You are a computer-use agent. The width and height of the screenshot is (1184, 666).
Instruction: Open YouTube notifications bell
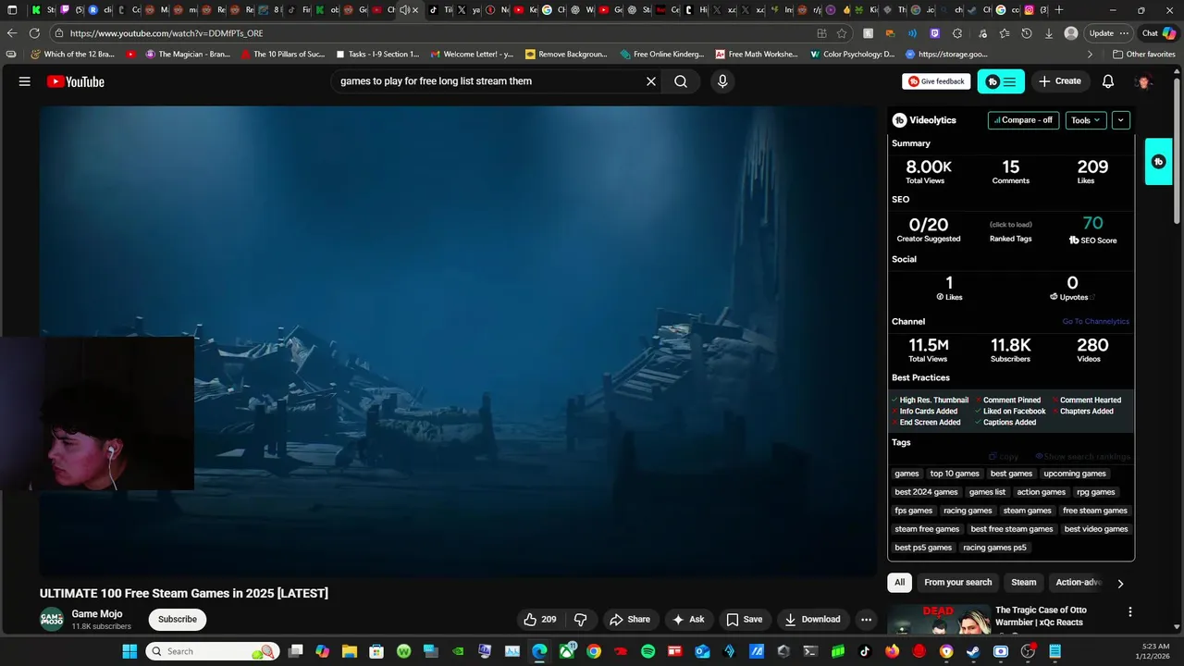click(x=1108, y=81)
